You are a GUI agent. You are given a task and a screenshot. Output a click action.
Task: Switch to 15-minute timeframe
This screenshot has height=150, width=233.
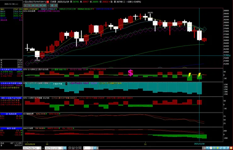coord(37,5)
